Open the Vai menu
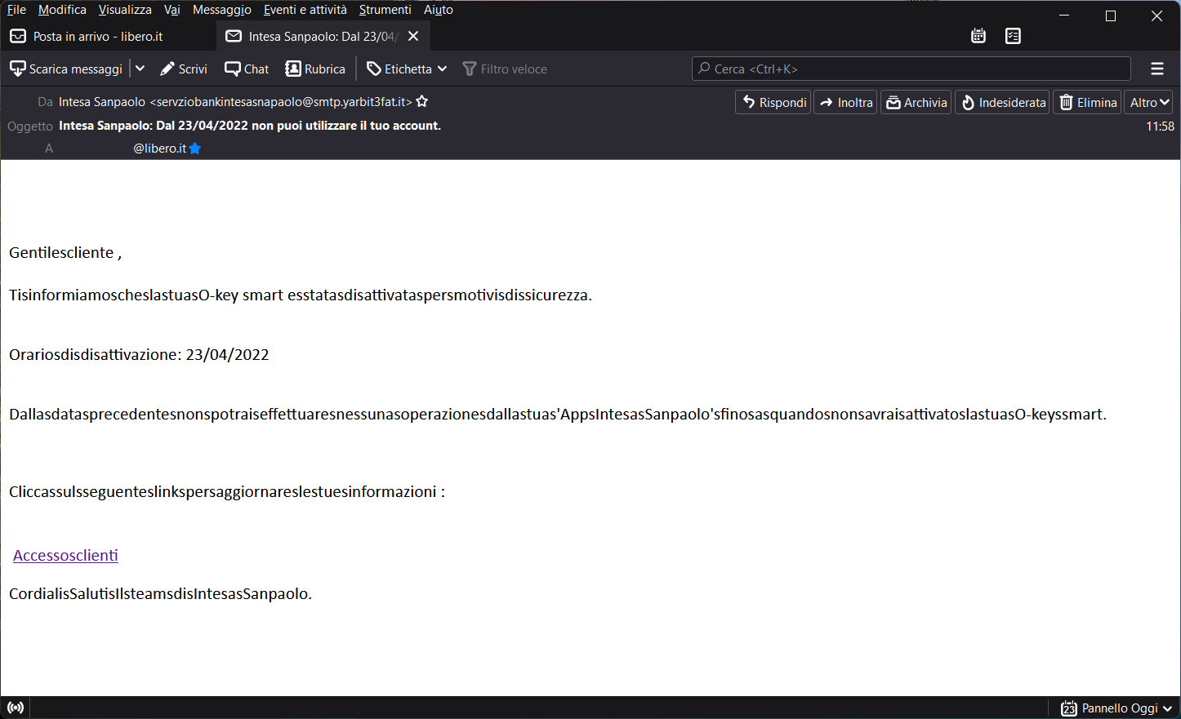The width and height of the screenshot is (1181, 719). (172, 10)
